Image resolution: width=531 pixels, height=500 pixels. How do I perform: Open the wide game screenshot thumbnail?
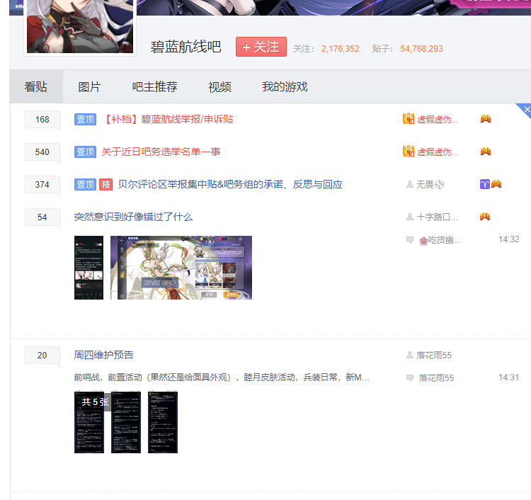click(x=181, y=268)
